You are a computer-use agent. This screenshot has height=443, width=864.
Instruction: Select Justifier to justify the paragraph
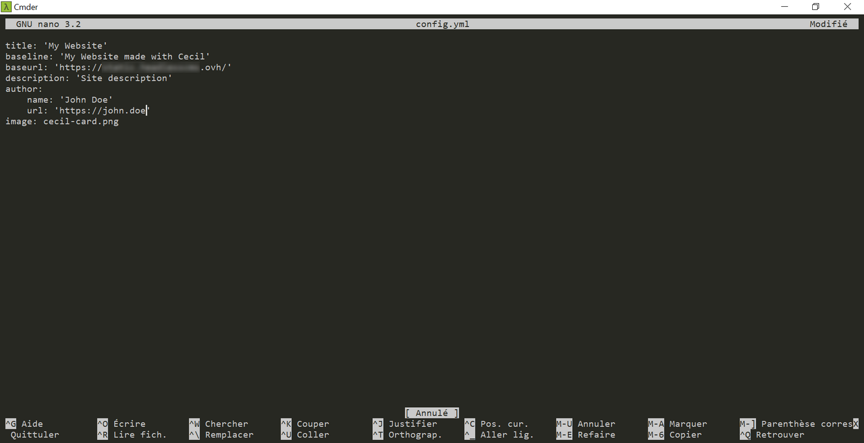click(413, 424)
